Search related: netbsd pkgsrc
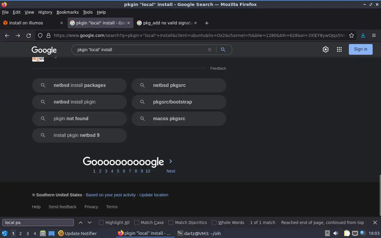Viewport: 381px width, 238px height. click(179, 85)
